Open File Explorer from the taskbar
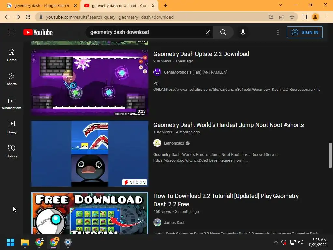The image size is (333, 250). (x=25, y=242)
